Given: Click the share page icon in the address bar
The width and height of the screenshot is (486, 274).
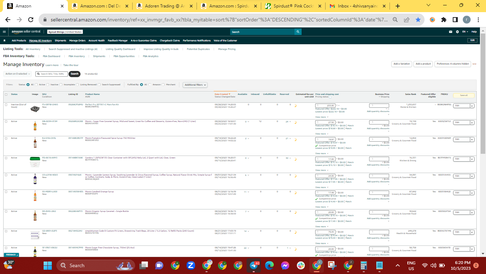Looking at the screenshot, I should point(407,20).
